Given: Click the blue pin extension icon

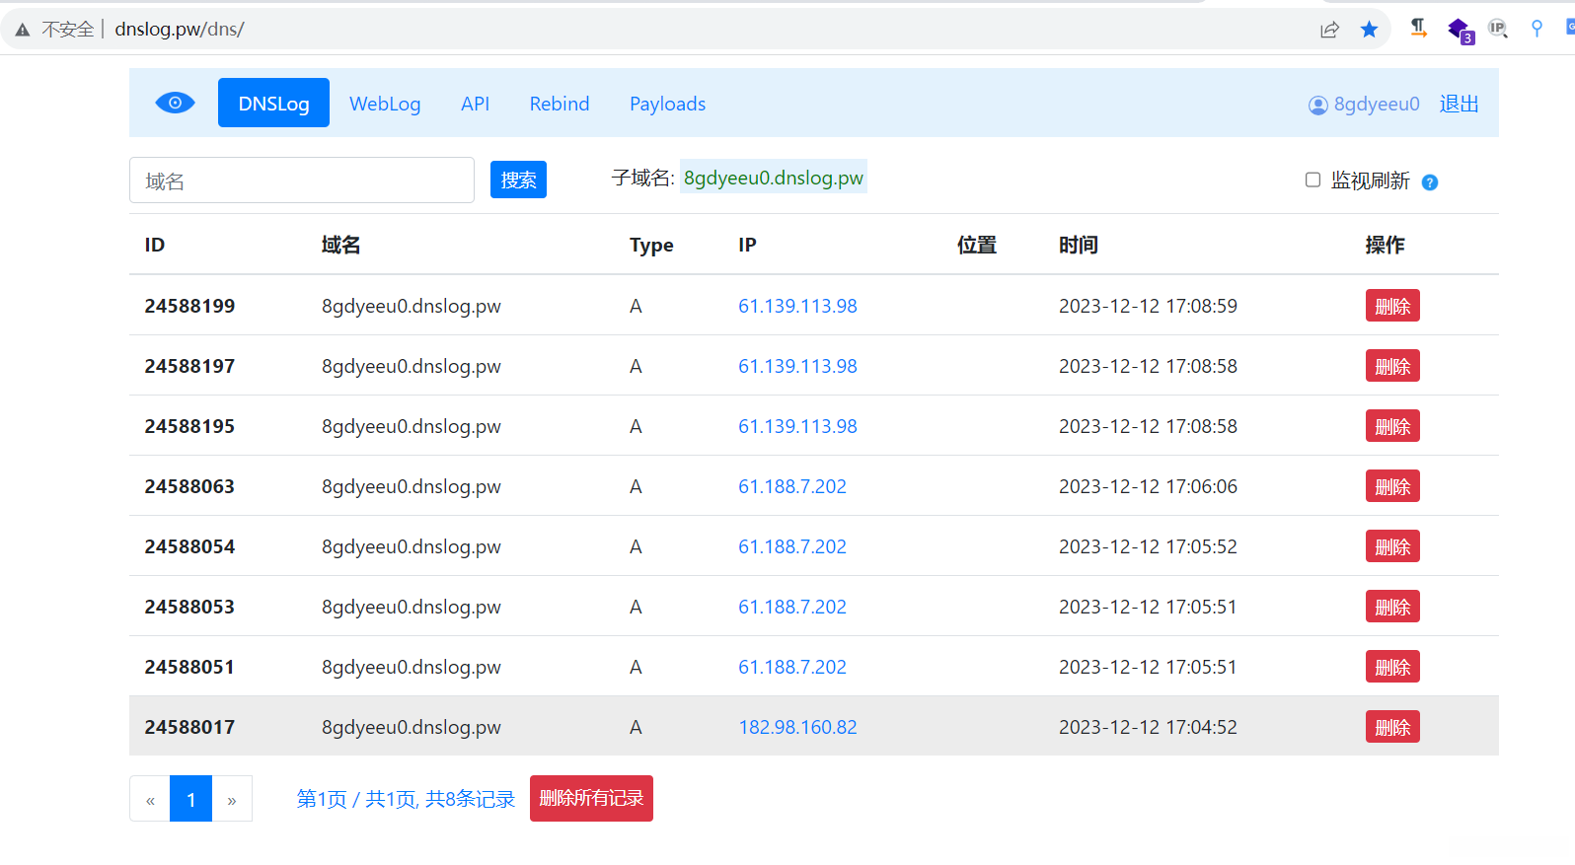Looking at the screenshot, I should pos(1537,29).
